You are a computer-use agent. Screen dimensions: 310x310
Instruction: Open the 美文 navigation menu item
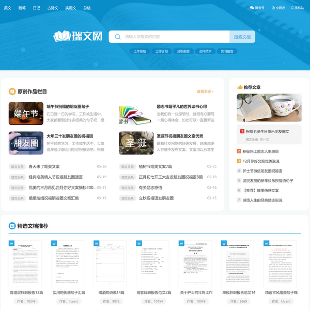7,8
